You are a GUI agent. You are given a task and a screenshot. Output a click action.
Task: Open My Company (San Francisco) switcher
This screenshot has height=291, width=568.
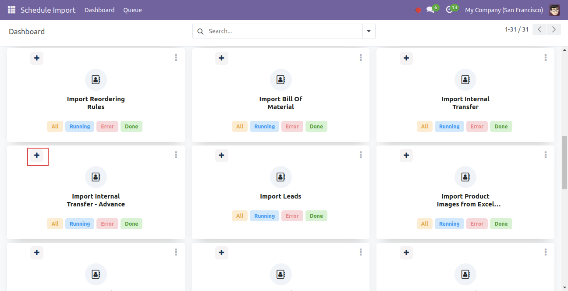(x=504, y=10)
